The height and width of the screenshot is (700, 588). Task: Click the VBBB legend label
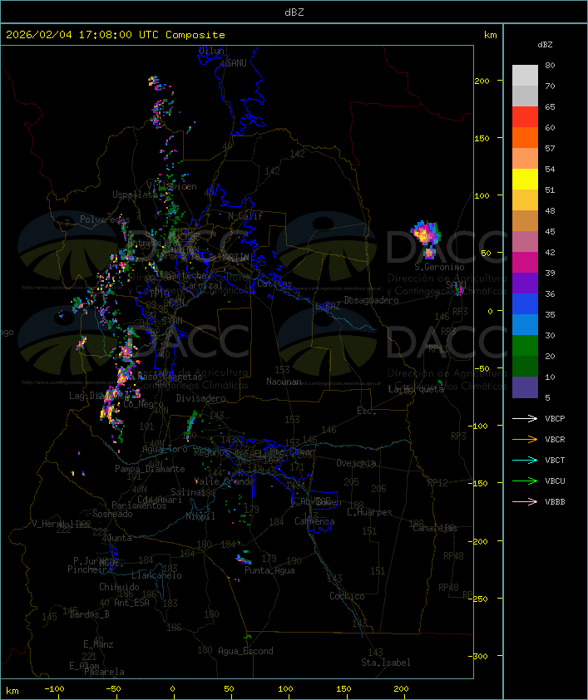coord(555,502)
